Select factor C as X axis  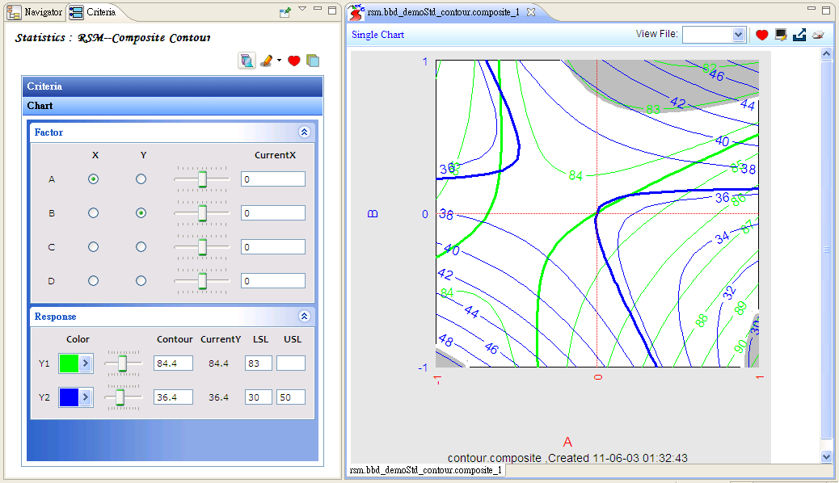coord(93,247)
